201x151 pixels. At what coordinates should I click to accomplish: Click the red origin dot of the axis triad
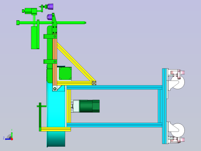(x=12, y=139)
